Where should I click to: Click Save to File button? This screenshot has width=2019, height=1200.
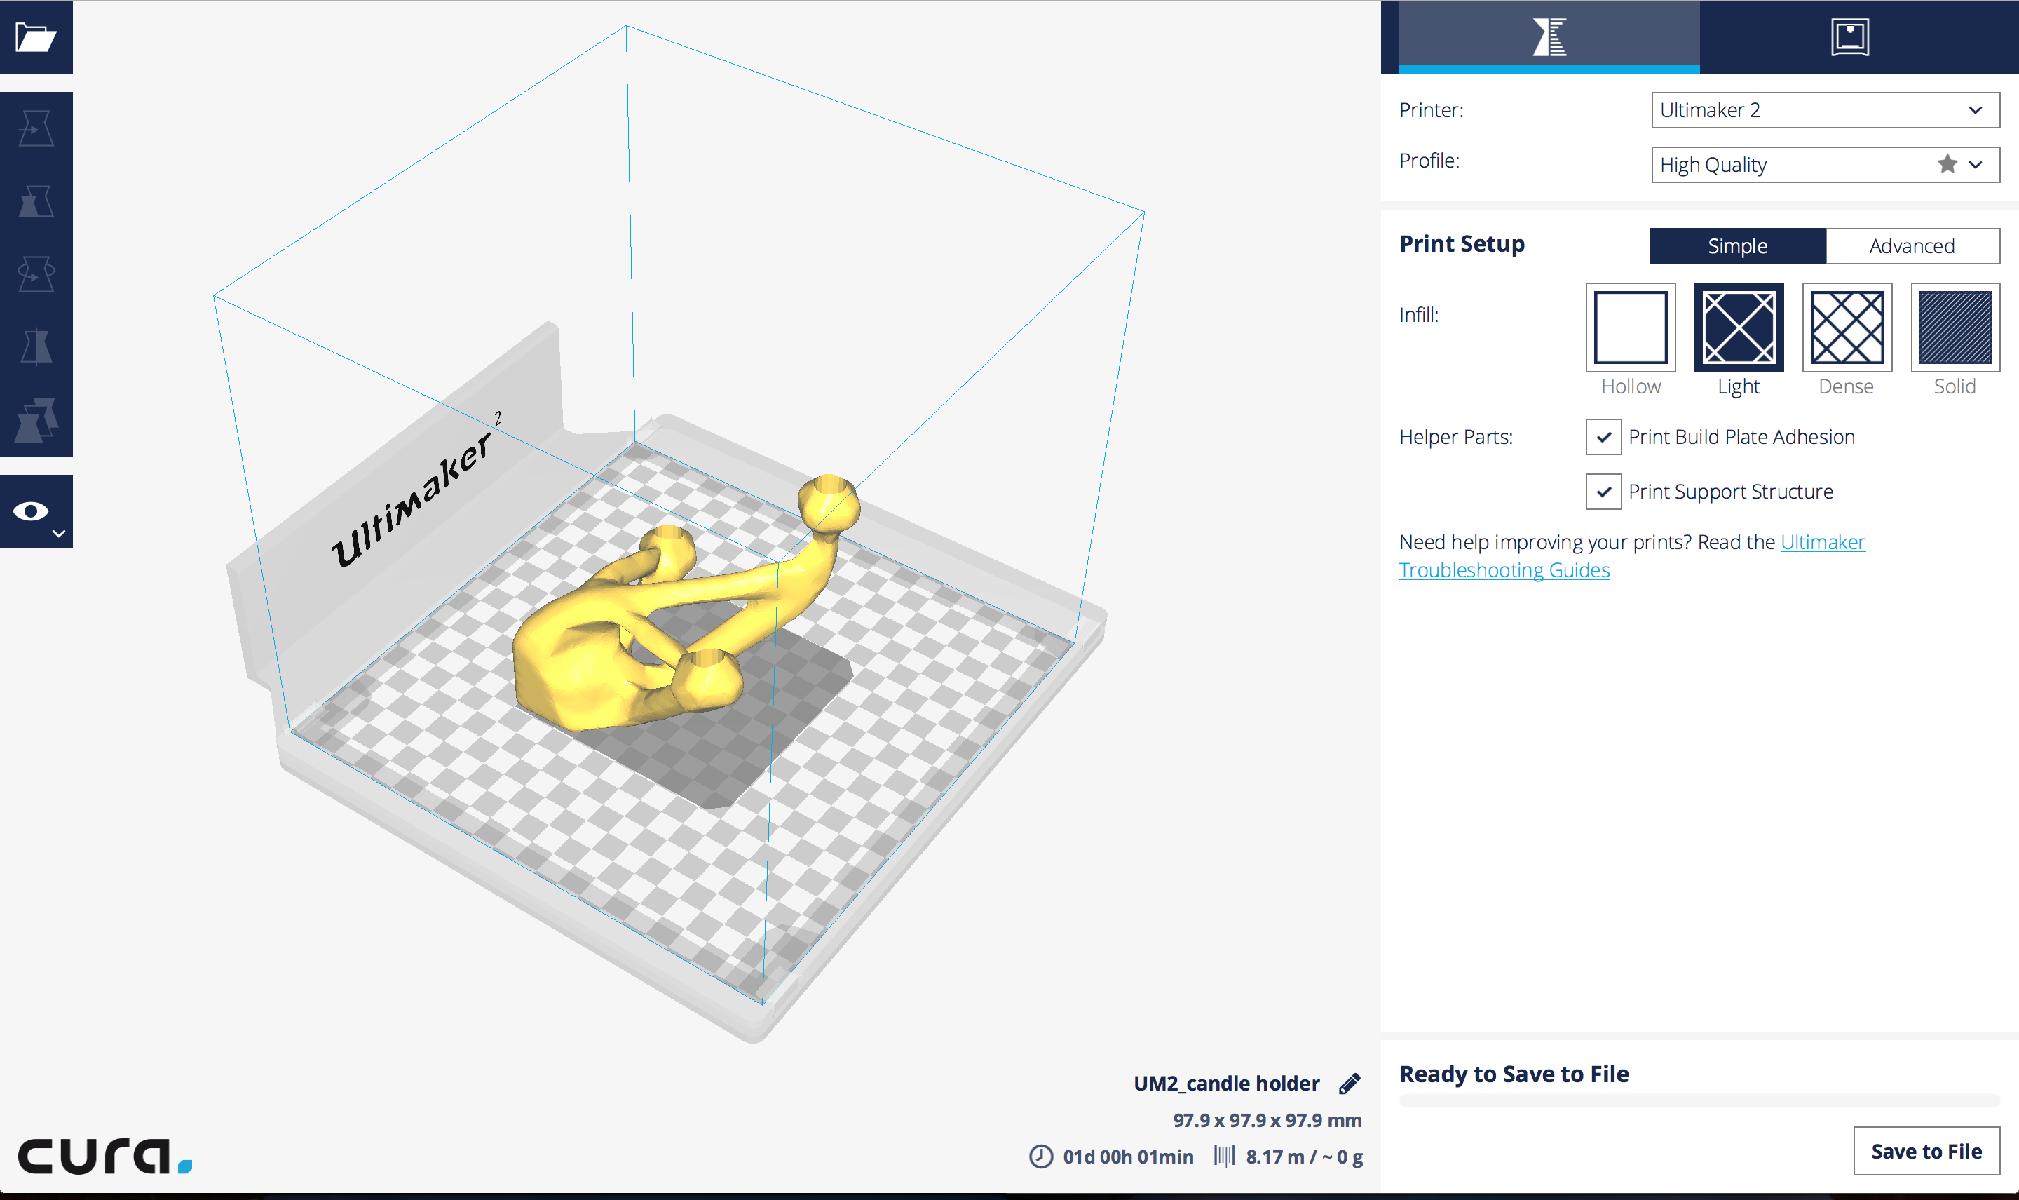[1926, 1150]
